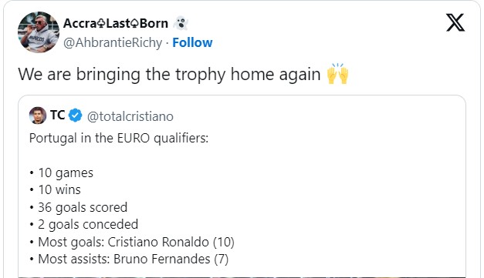This screenshot has width=484, height=278.
Task: Click the ghost emoji after Accra Last Born
Action: pos(181,23)
